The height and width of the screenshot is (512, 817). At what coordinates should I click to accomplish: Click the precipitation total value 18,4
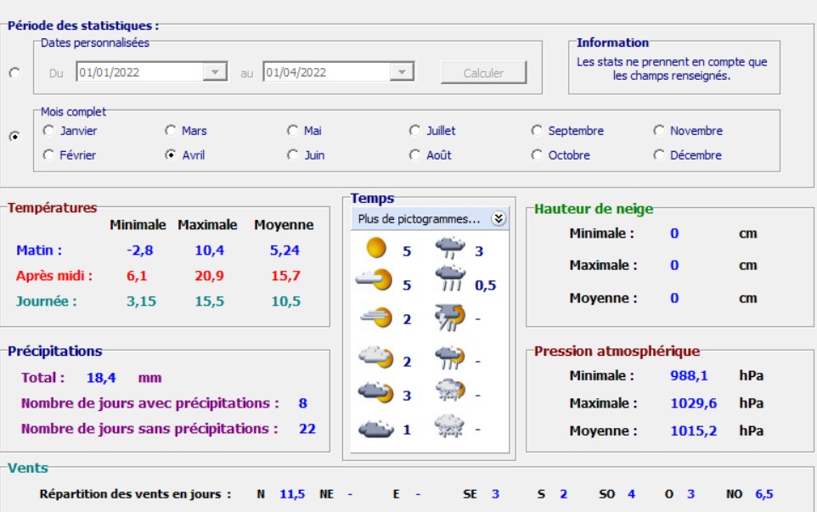101,378
